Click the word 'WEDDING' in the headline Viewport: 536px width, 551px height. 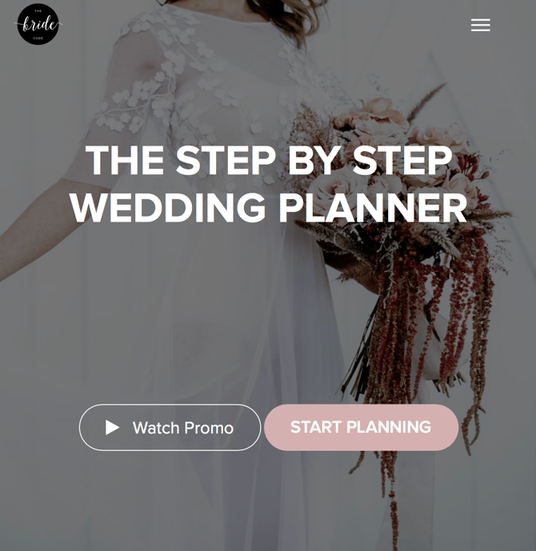pos(168,207)
